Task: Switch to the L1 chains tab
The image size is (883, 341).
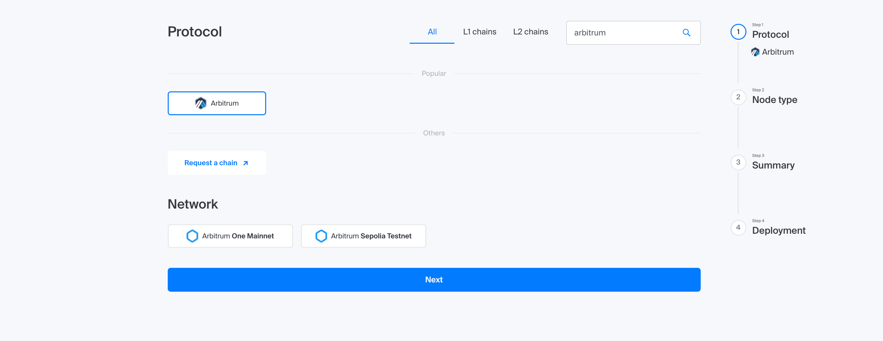Action: click(x=479, y=32)
